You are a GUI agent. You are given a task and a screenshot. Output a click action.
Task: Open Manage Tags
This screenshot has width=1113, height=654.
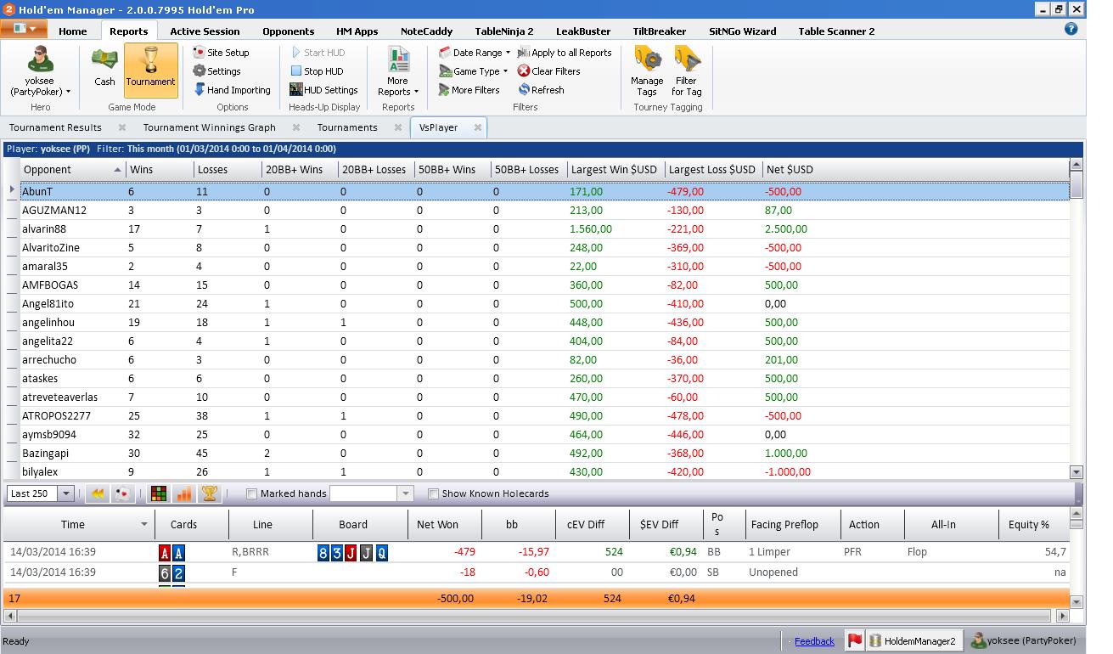point(647,71)
